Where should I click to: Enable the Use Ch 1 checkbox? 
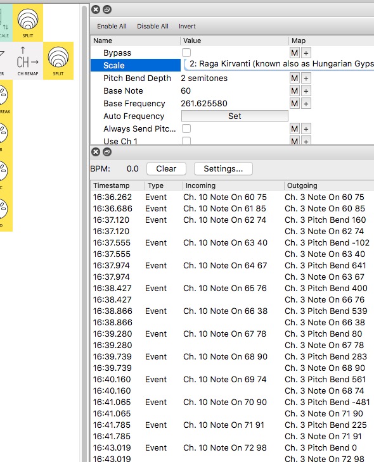pos(186,140)
